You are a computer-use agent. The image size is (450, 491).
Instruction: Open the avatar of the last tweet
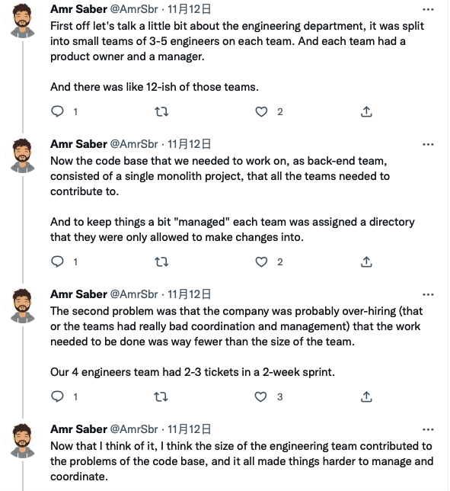pos(23,441)
